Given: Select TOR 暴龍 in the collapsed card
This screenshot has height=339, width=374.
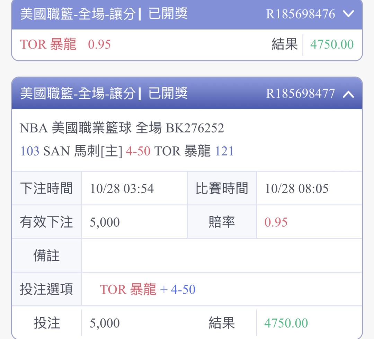Looking at the screenshot, I should [x=48, y=44].
